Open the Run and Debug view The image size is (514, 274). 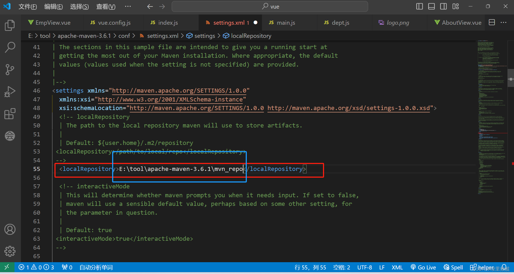coord(10,92)
